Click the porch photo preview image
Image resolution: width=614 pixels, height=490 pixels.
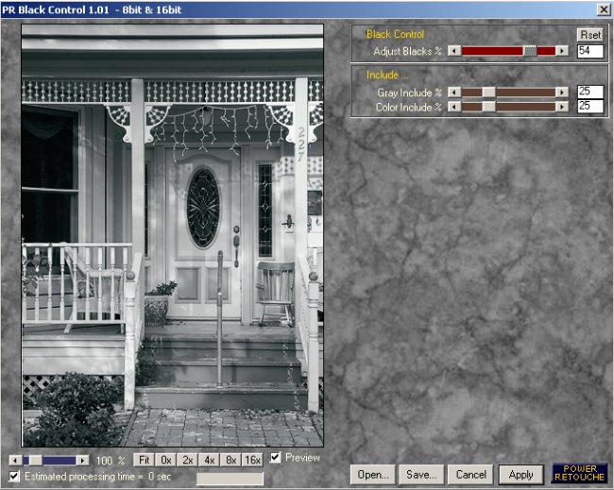click(173, 236)
